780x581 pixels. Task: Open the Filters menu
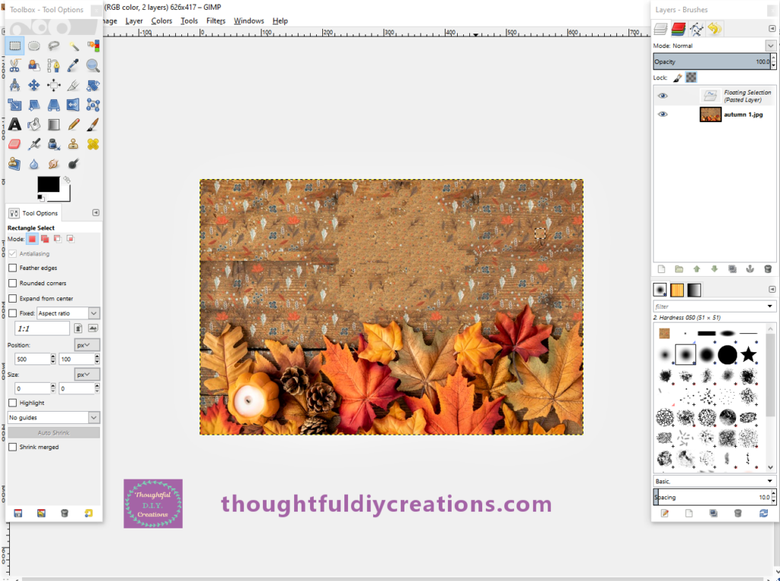tap(216, 21)
